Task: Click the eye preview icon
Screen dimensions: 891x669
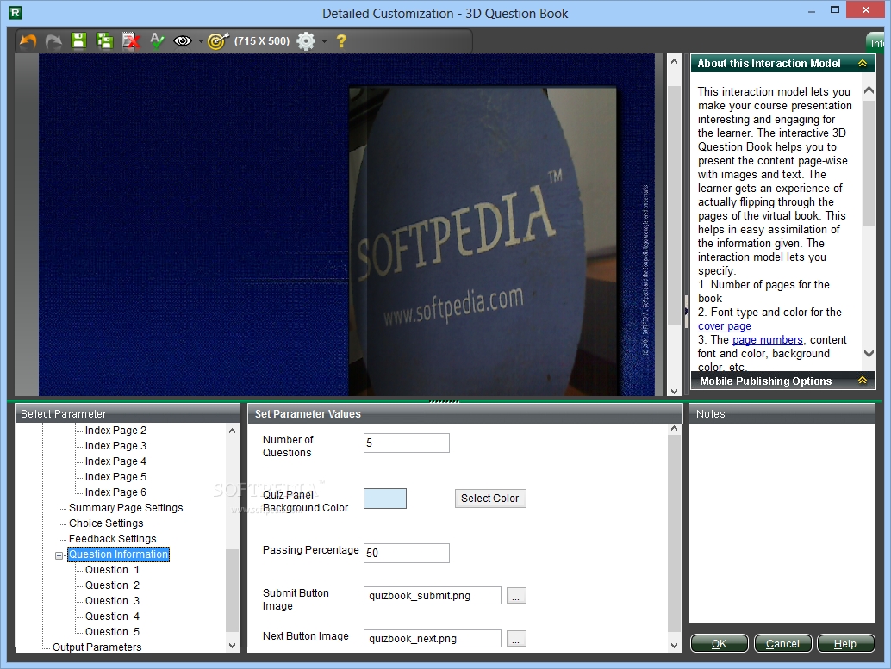Action: 182,40
